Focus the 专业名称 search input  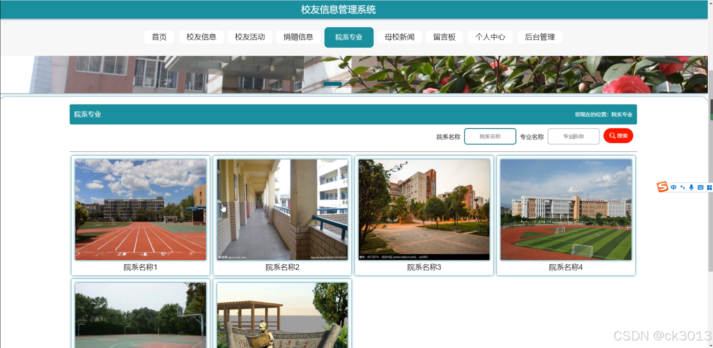(x=574, y=136)
